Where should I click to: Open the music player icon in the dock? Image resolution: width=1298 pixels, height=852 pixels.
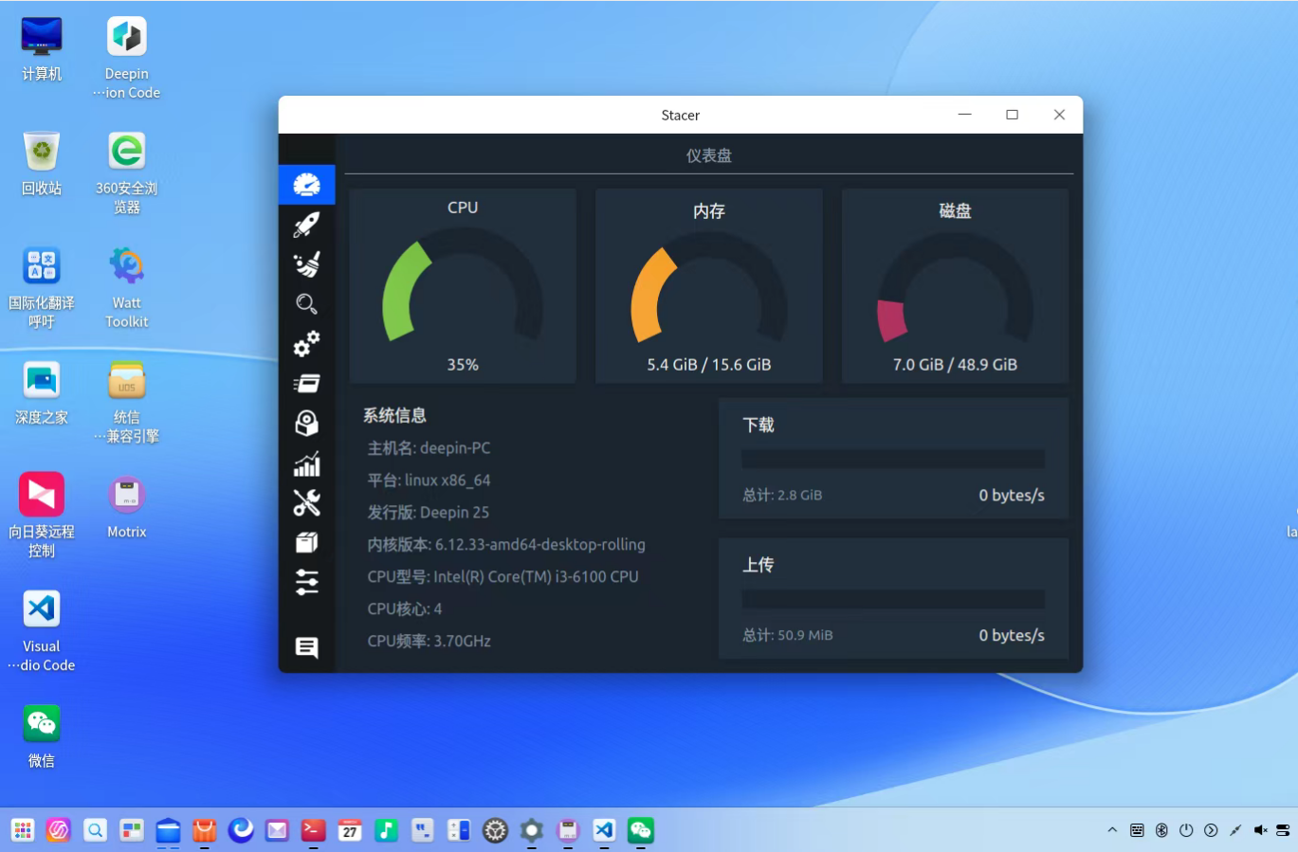[386, 830]
